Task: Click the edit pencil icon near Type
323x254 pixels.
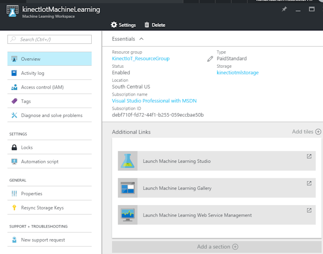Action: coord(210,59)
